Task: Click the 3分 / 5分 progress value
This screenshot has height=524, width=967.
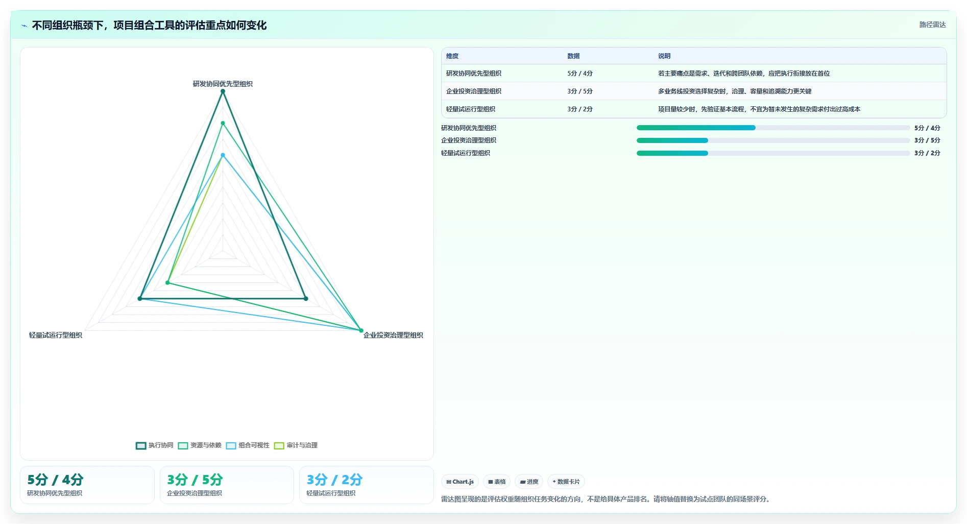Action: pyautogui.click(x=927, y=140)
